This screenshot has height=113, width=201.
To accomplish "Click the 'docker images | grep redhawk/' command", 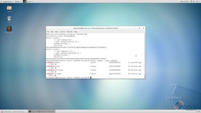I will [104, 61].
